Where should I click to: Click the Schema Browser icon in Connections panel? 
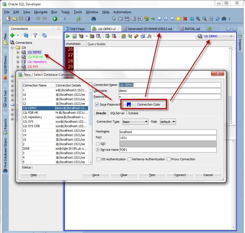coord(44,35)
